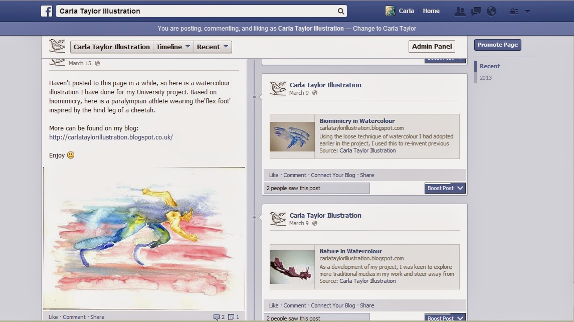Open audience globe on Nature post date

tap(314, 223)
